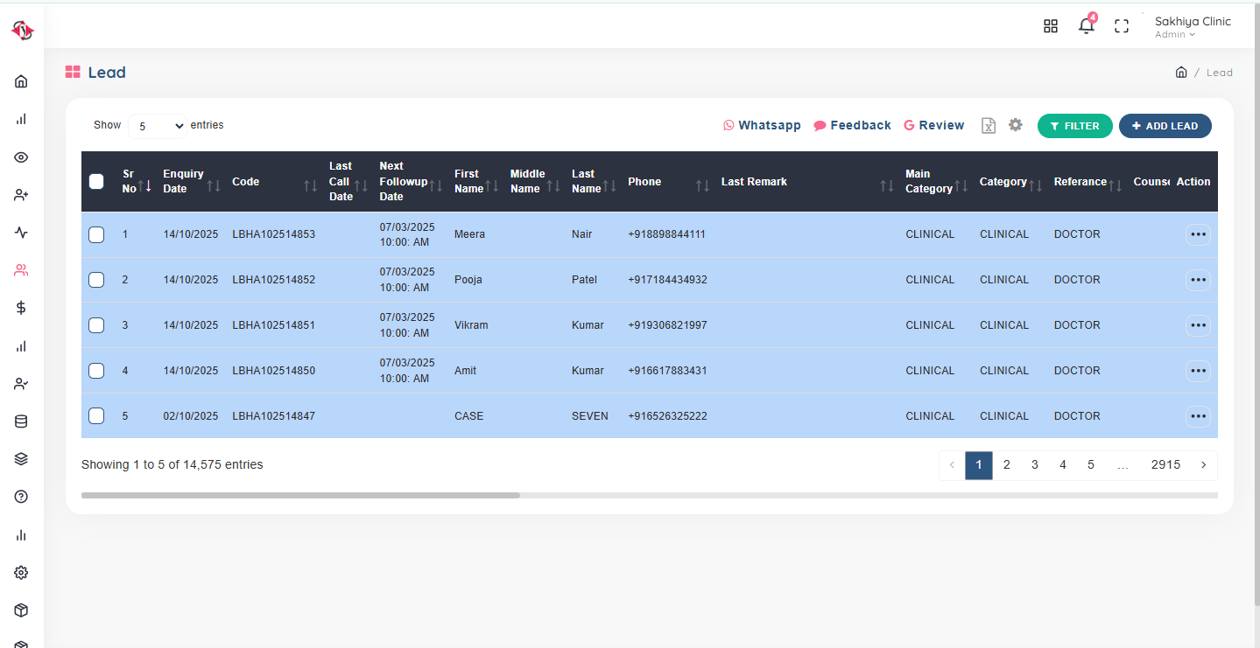This screenshot has width=1260, height=648.
Task: Open the apps grid icon in top bar
Action: [1050, 26]
